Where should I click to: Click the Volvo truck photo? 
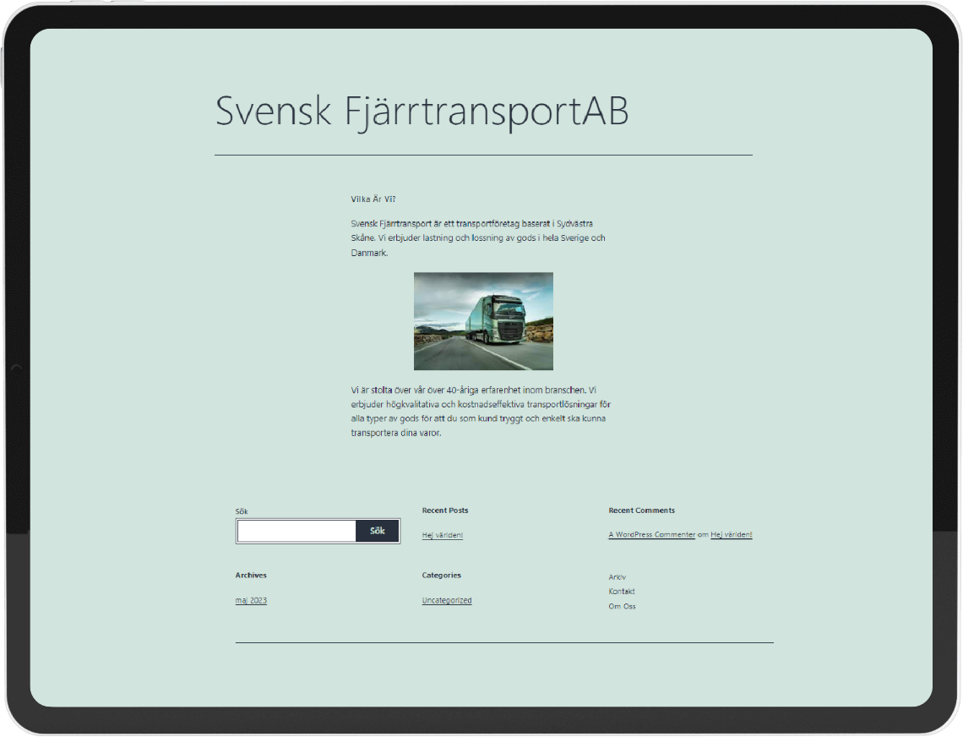click(483, 321)
